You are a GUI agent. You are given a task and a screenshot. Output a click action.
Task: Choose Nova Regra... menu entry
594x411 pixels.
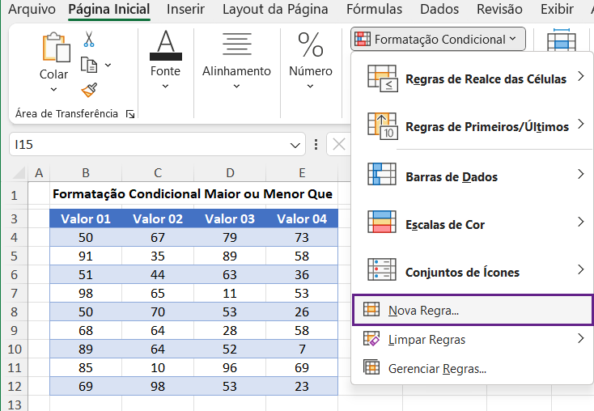(473, 310)
